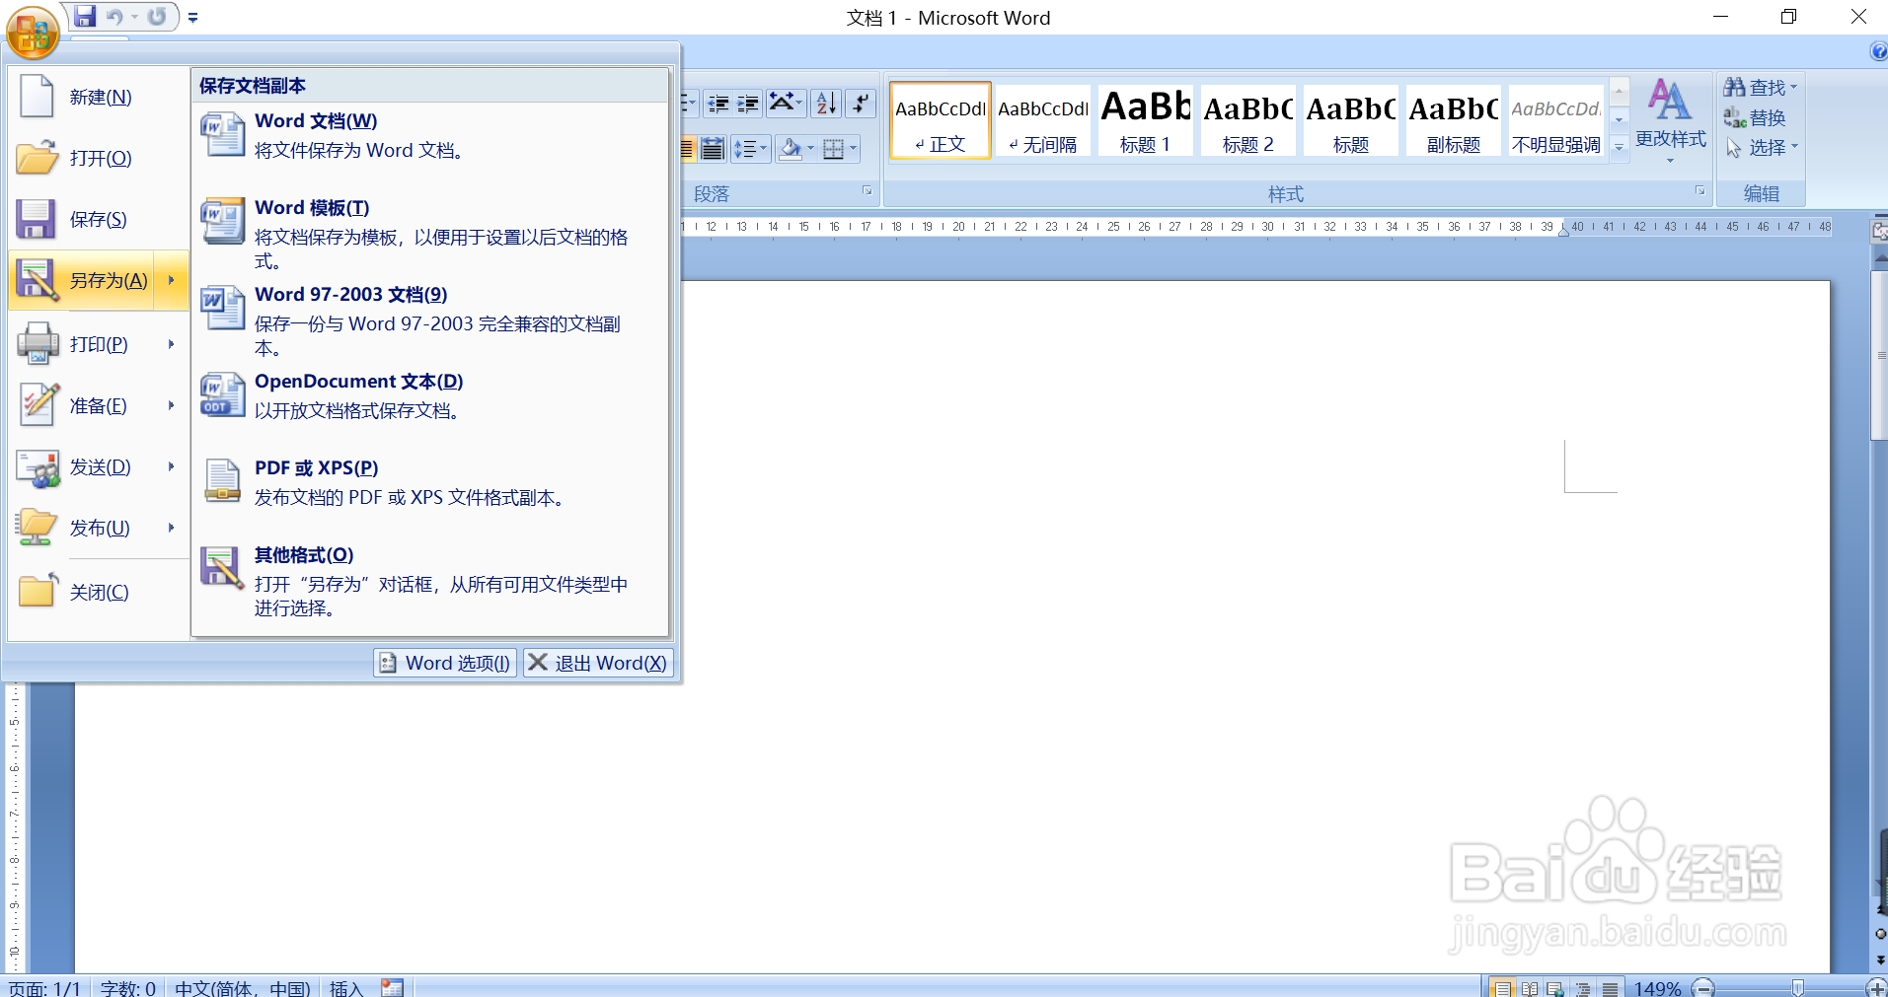Apply the 标题 2 style
Screen dimensions: 1888x997
1248,120
